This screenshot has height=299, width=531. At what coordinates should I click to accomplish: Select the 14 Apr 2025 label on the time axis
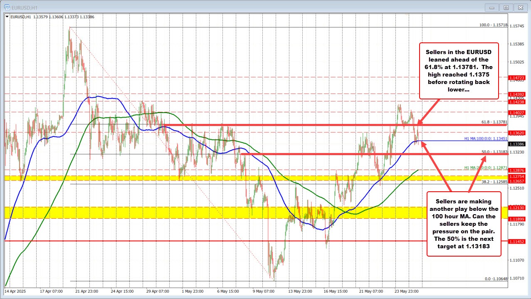[16, 292]
